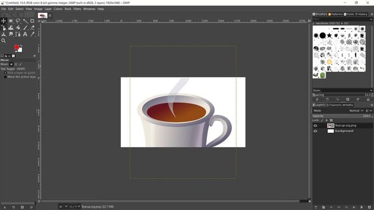Image resolution: width=374 pixels, height=210 pixels.
Task: Select the Warp Transform tool
Action: (11, 27)
